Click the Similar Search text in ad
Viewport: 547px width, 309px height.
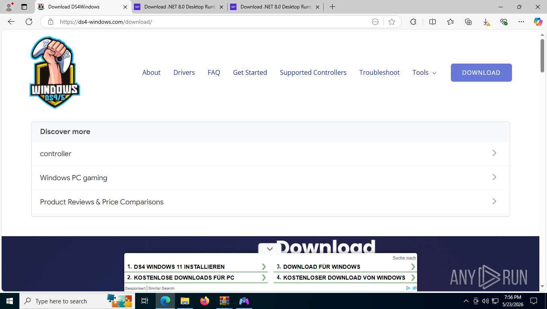coord(161,288)
